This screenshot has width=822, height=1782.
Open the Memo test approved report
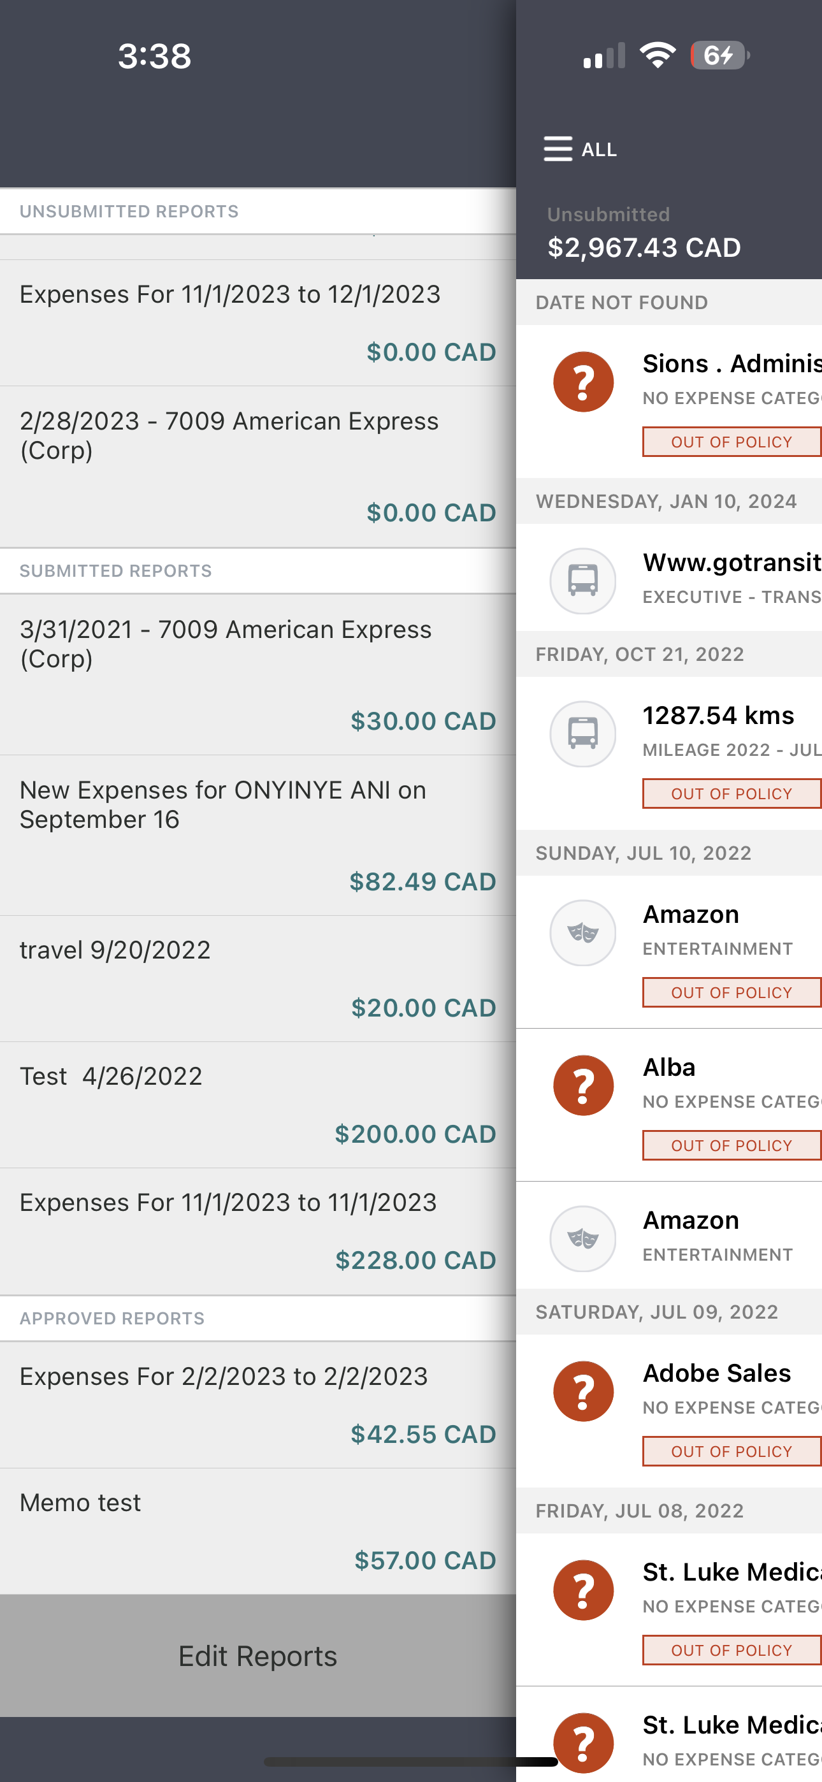258,1532
